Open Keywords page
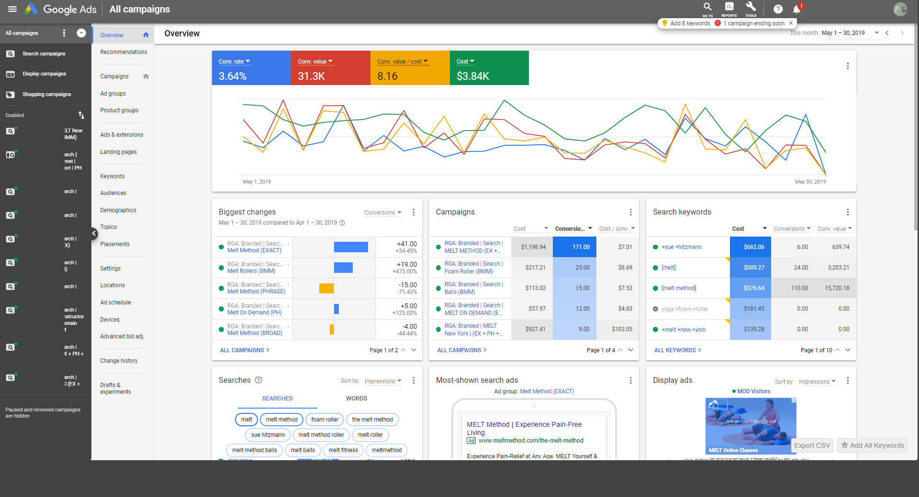Image resolution: width=919 pixels, height=497 pixels. [x=112, y=176]
